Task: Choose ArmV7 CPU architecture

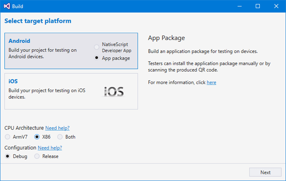Action: coord(7,137)
